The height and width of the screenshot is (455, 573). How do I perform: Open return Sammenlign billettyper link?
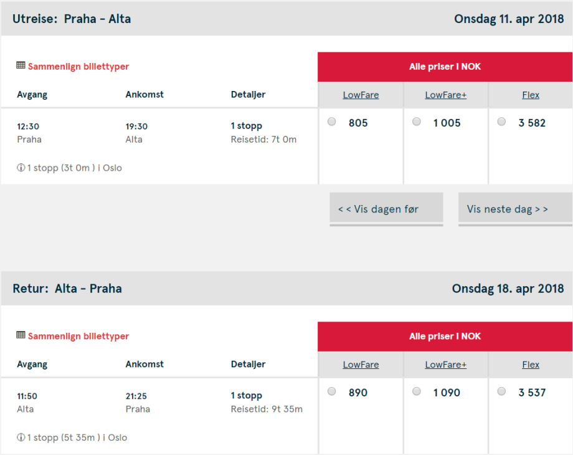point(78,336)
